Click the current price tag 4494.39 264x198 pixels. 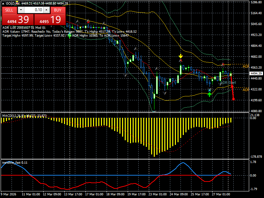point(256,73)
